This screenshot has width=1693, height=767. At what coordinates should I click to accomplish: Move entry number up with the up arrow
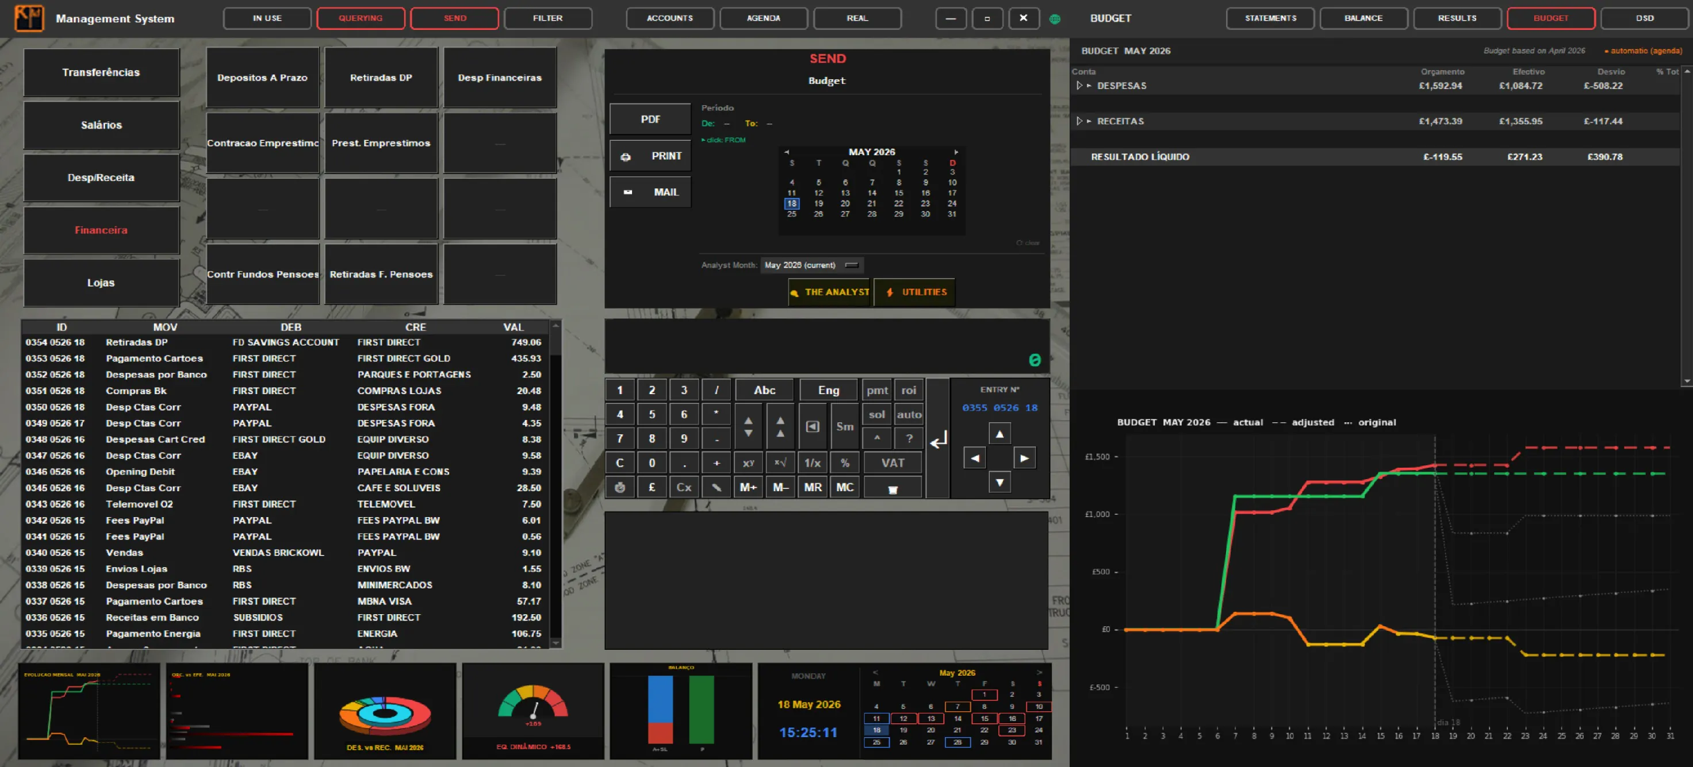pyautogui.click(x=999, y=433)
